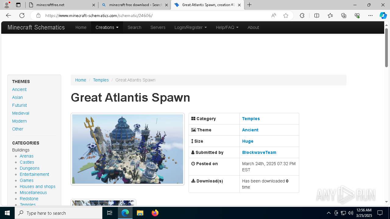Open the Great Atlantis Spawn main image
This screenshot has height=219, width=390.
point(128,149)
